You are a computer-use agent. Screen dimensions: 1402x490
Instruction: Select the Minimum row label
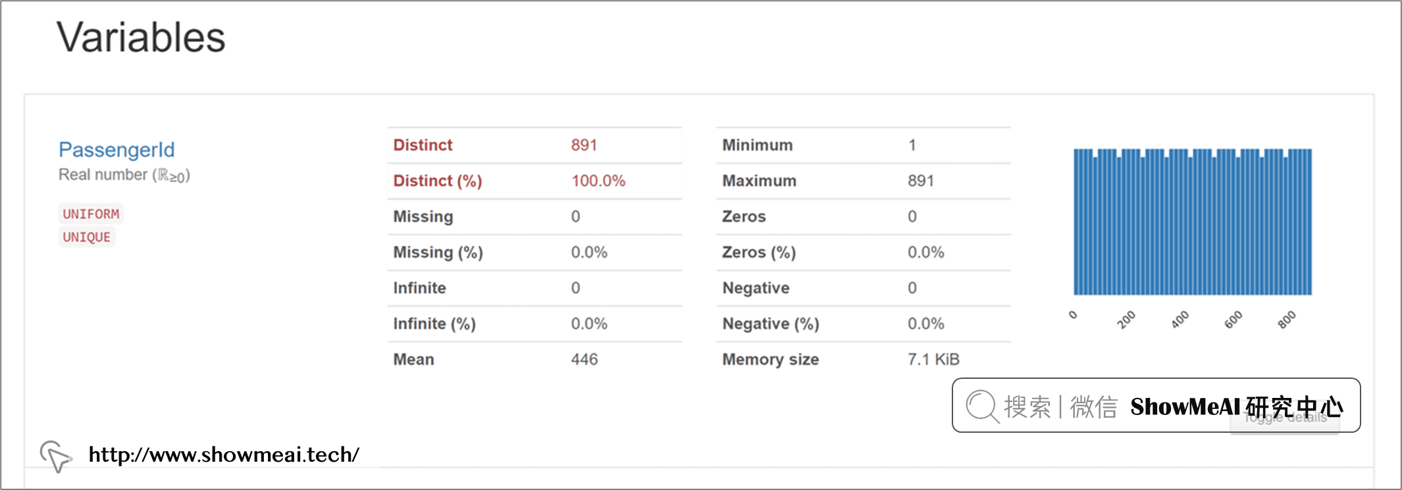pos(757,145)
